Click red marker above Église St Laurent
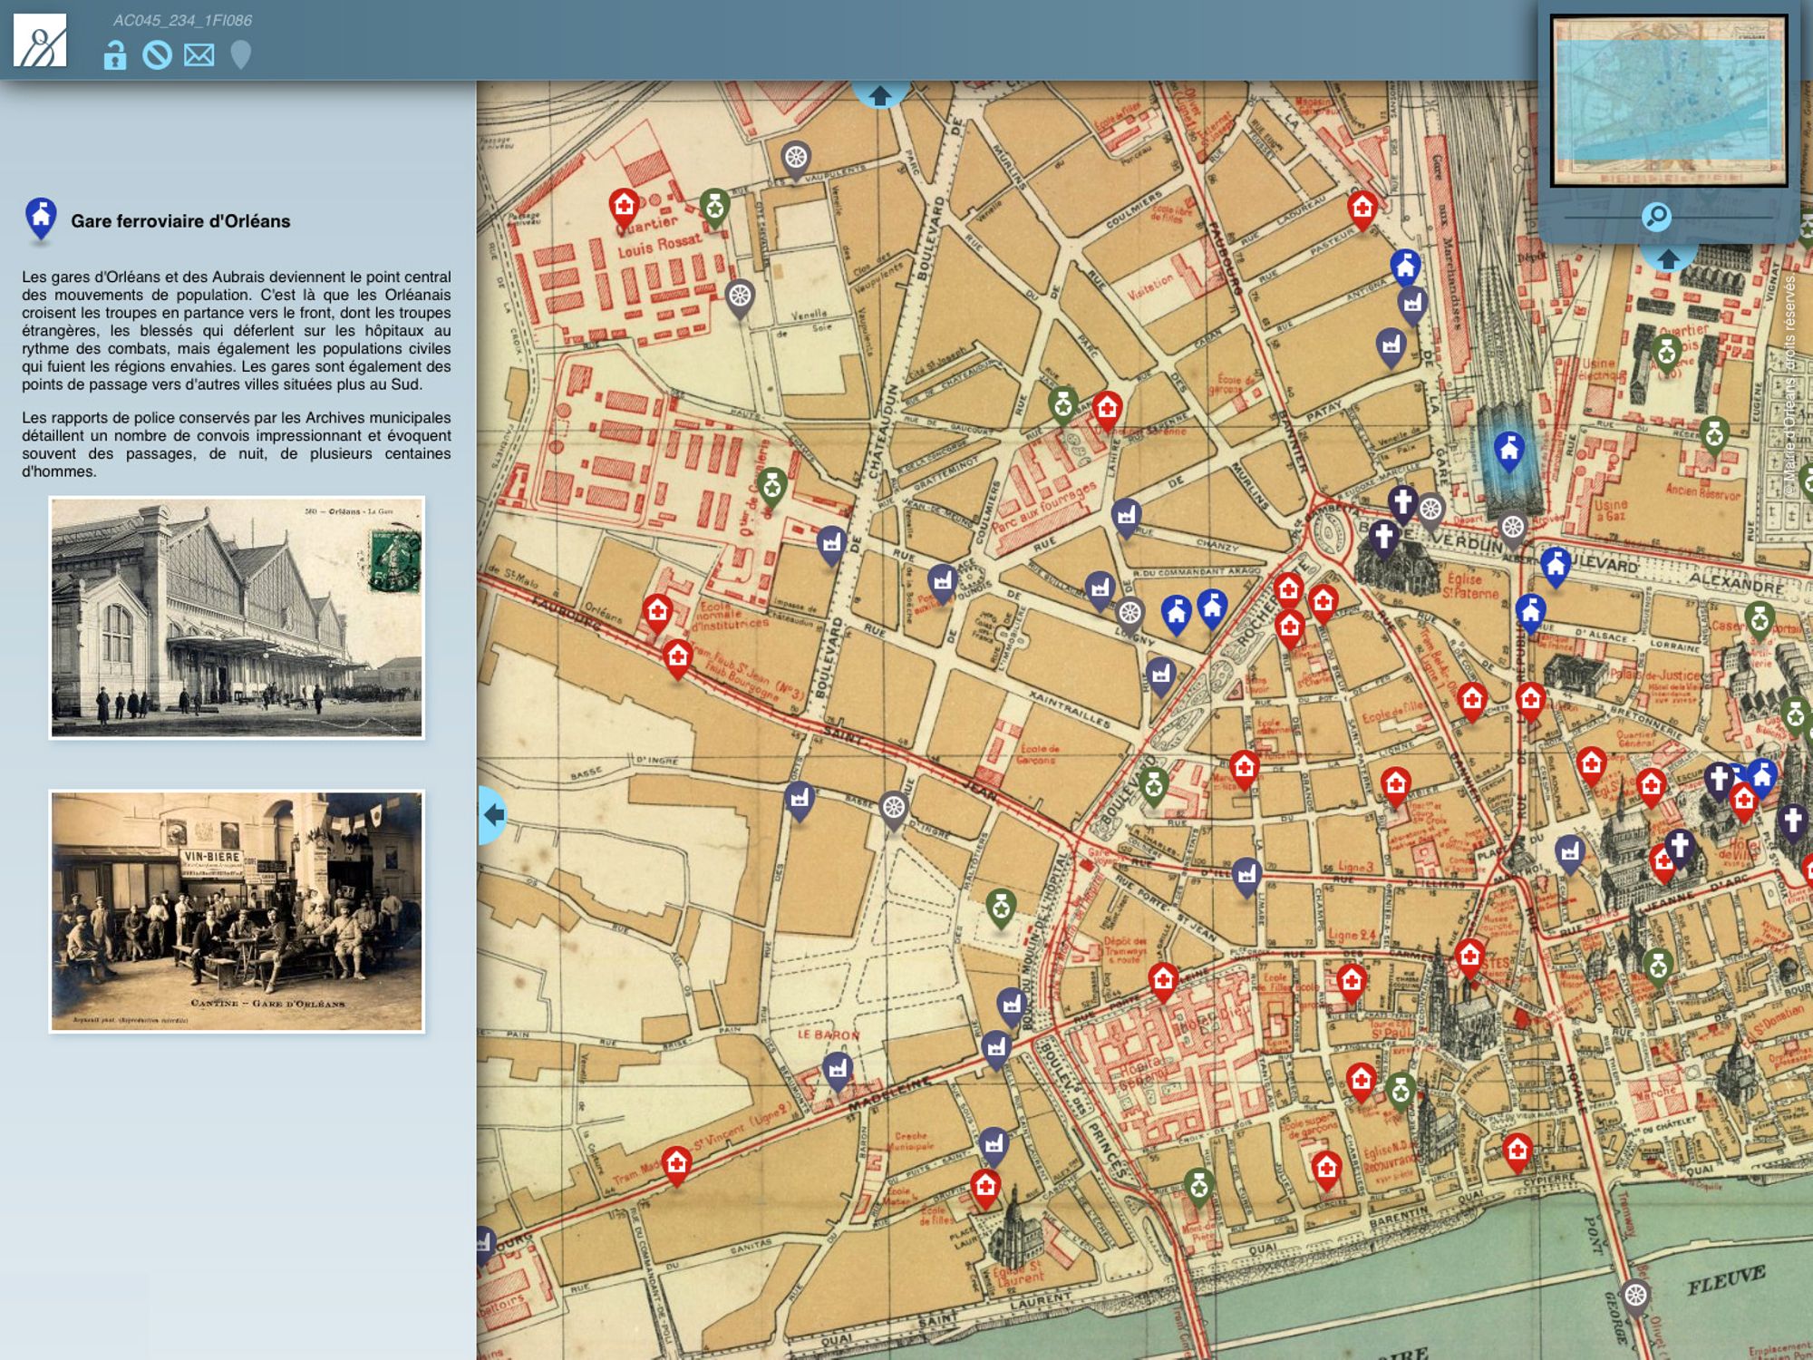The width and height of the screenshot is (1813, 1360). (x=985, y=1186)
